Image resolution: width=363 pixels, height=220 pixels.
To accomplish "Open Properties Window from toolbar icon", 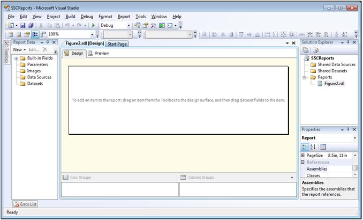I will coord(146,25).
